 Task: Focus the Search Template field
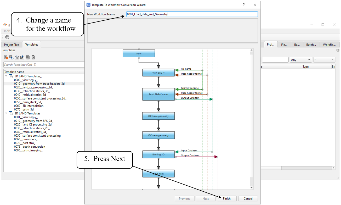pos(43,65)
